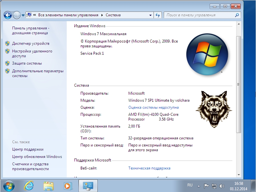256x192 pixels.
Task: Open the volume speaker icon
Action: (x=221, y=186)
